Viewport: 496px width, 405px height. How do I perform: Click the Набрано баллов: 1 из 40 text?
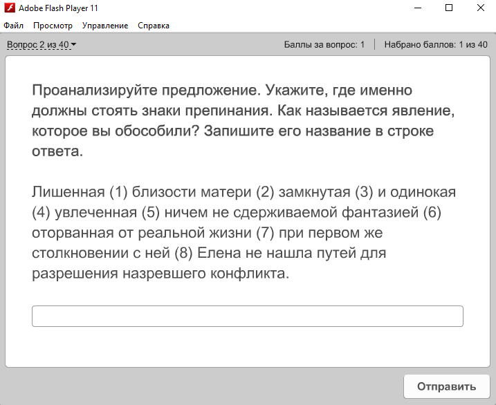(436, 44)
